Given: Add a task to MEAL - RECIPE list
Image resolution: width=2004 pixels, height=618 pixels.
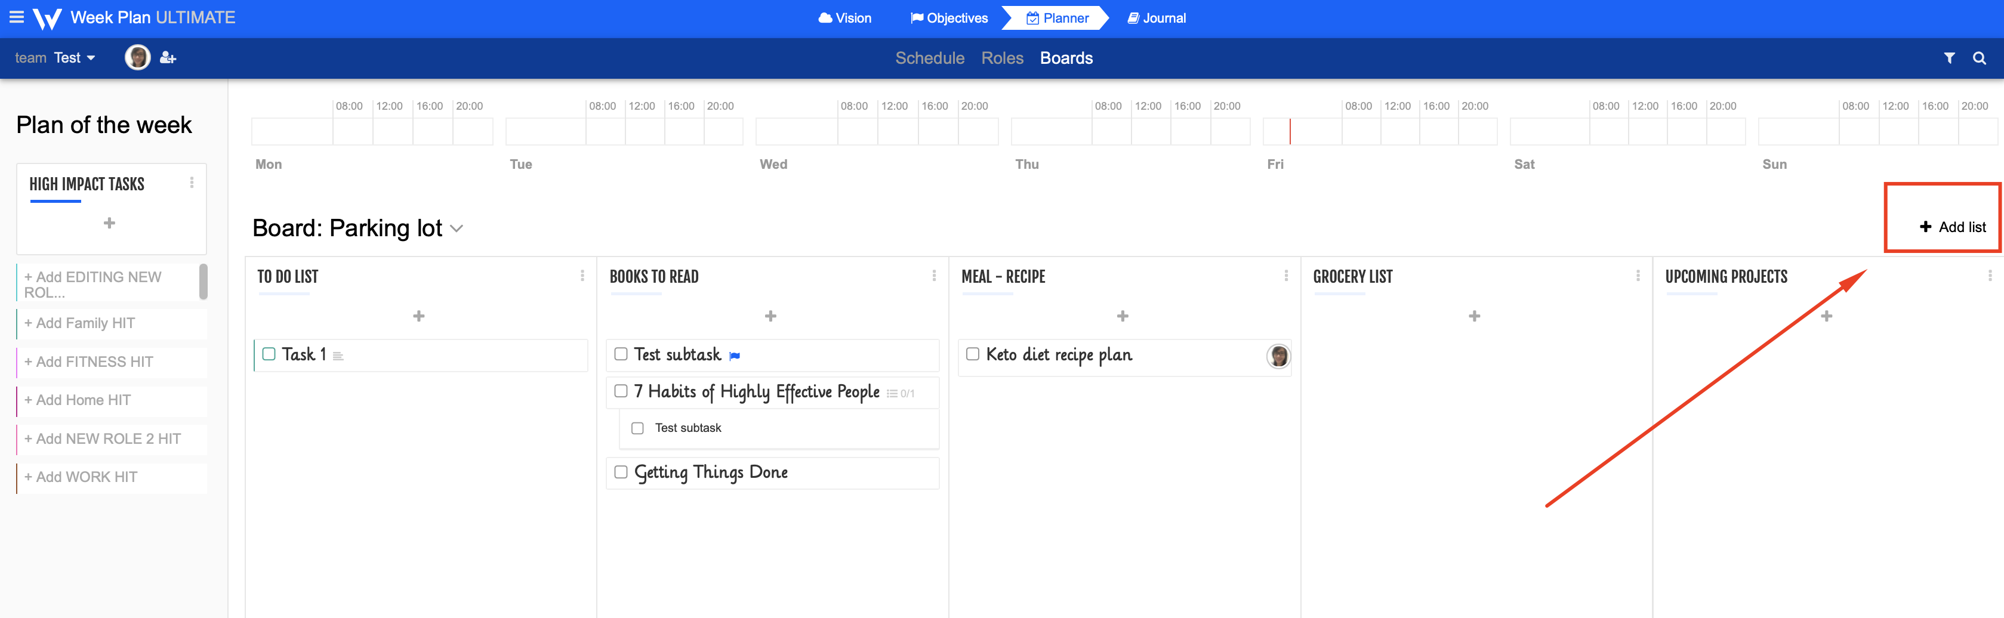Looking at the screenshot, I should pos(1123,316).
